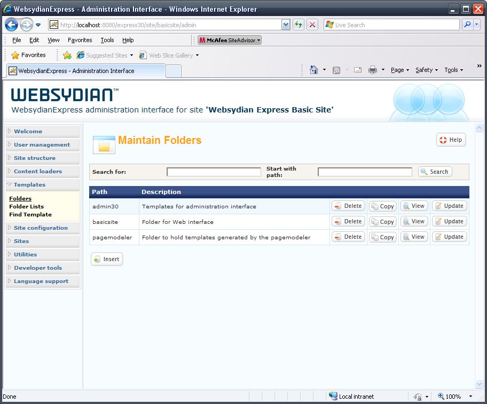Copy the admin30 folder
The height and width of the screenshot is (404, 487).
(x=383, y=206)
